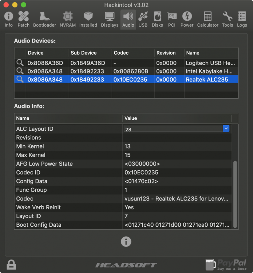Select the Codec ID row

[123, 173]
